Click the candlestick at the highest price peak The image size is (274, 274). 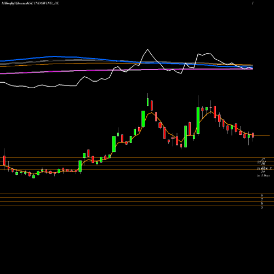coord(147,101)
